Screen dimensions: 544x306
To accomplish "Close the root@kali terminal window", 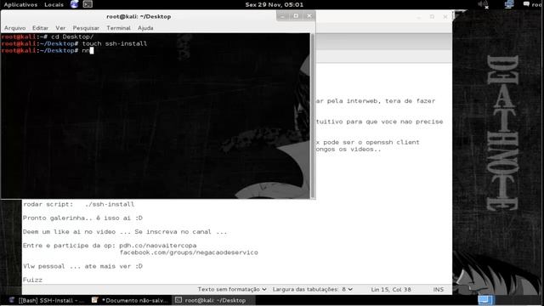I will (x=309, y=16).
